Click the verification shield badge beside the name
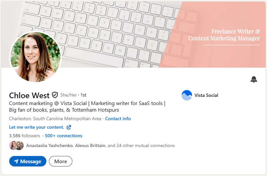This screenshot has width=267, height=176. pyautogui.click(x=55, y=95)
